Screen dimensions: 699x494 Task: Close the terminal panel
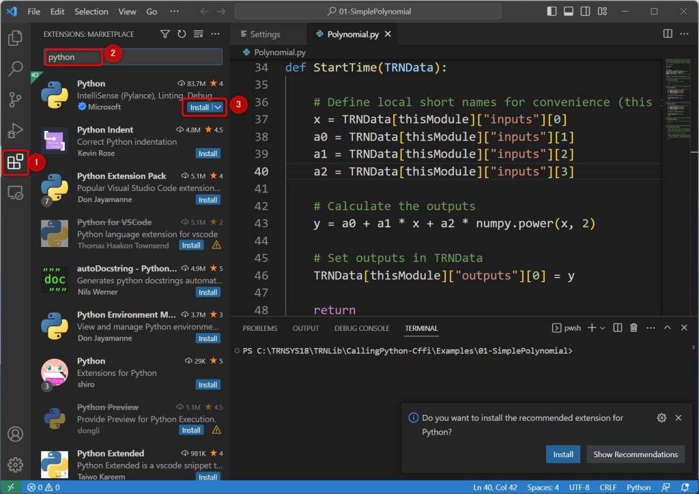click(x=684, y=328)
